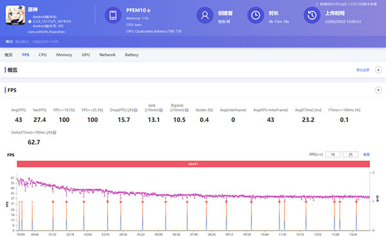The width and height of the screenshot is (386, 237).
Task: Click the upload time history icon
Action: 312,15
